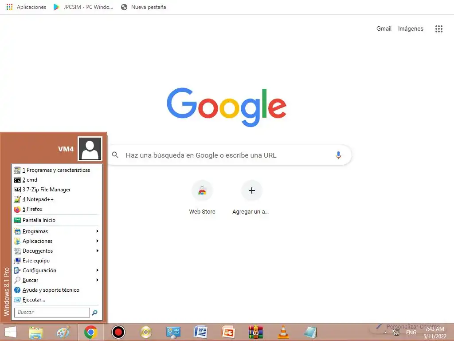This screenshot has width=454, height=341.
Task: Open the Windows Start button
Action: click(x=11, y=332)
